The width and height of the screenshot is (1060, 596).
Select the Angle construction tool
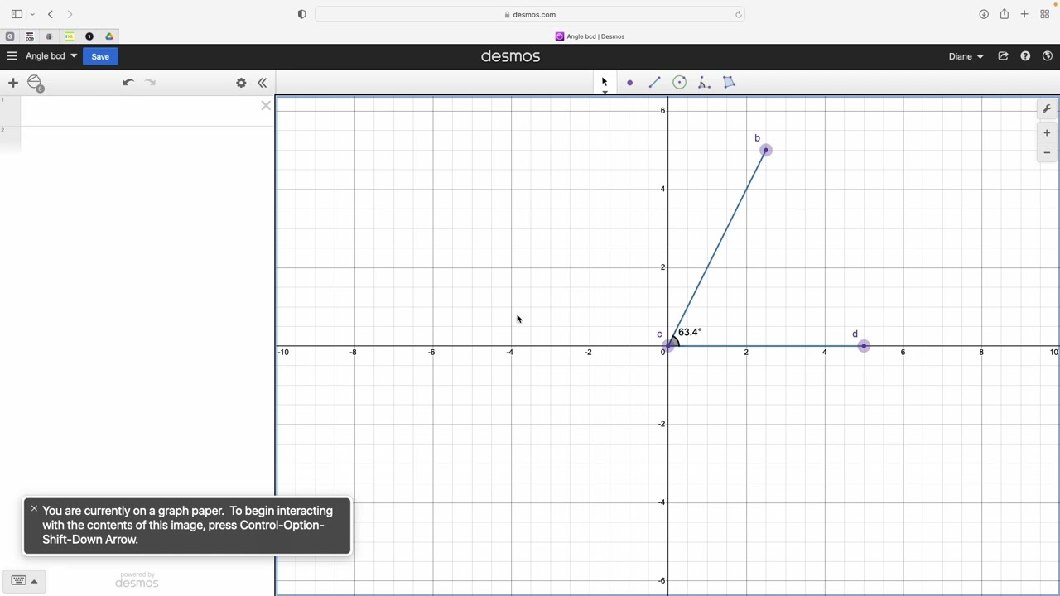(x=705, y=82)
